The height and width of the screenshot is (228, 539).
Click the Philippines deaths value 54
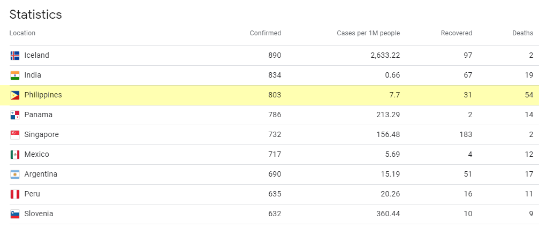tap(528, 95)
